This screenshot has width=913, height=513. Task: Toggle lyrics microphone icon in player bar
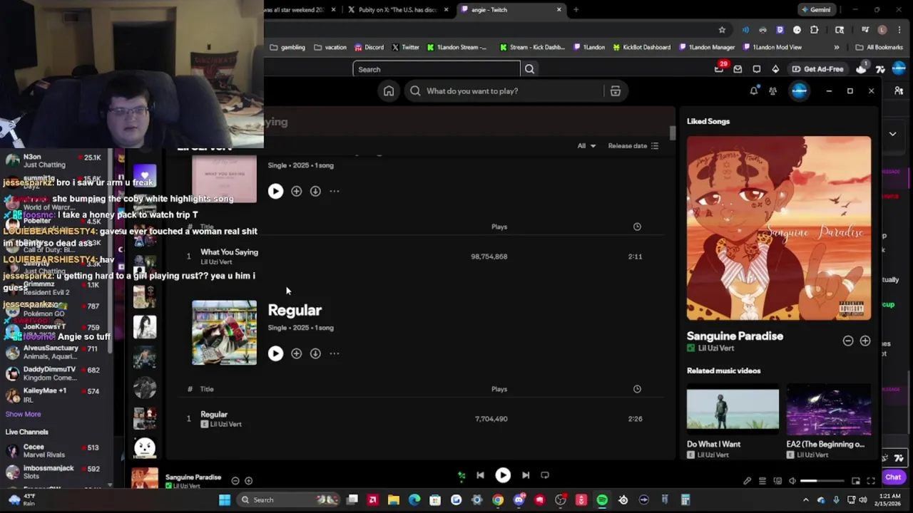pyautogui.click(x=747, y=481)
